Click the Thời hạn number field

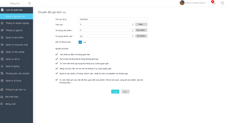pyautogui.click(x=107, y=24)
